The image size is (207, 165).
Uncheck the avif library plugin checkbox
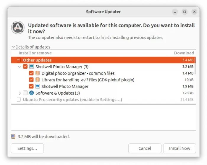point(31,80)
